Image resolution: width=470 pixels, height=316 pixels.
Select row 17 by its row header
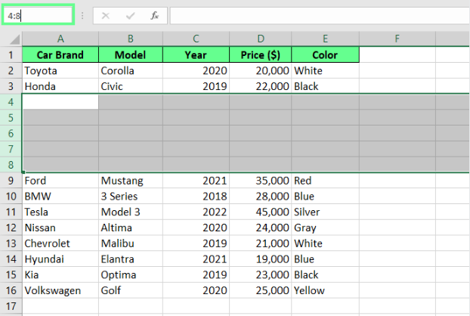pos(11,307)
